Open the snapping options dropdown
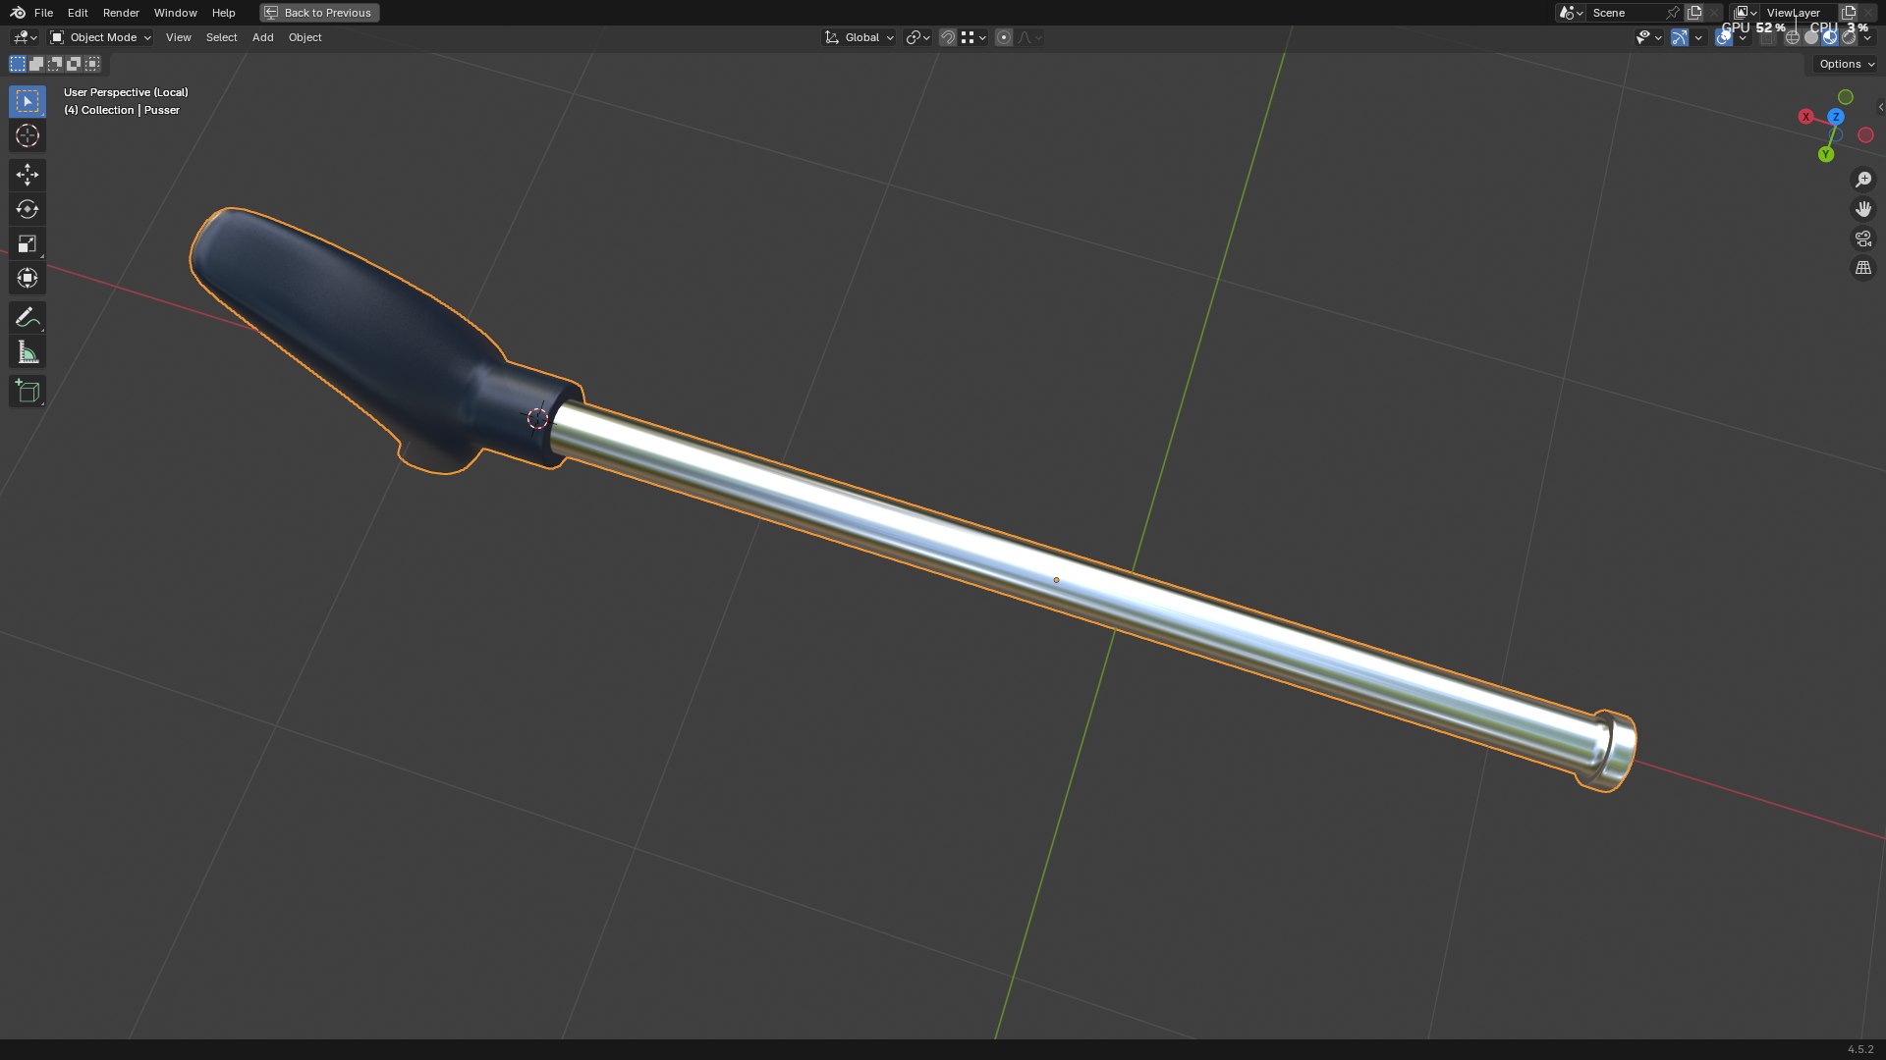 coord(973,37)
